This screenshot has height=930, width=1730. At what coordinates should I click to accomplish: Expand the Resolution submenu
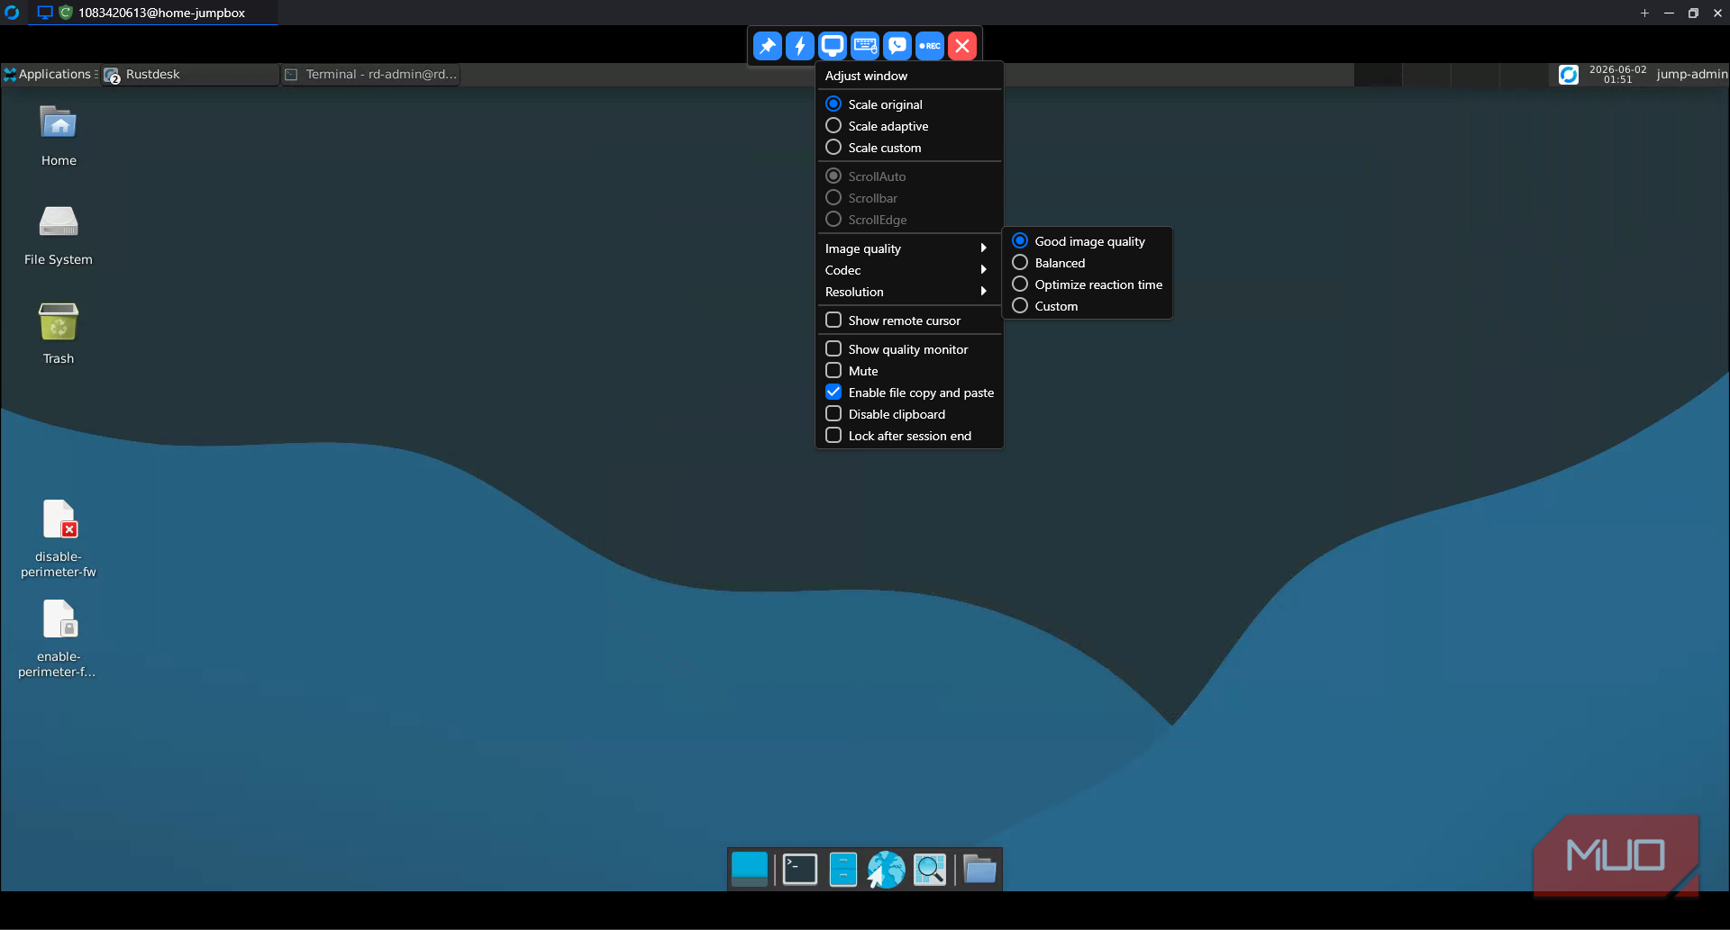(909, 292)
